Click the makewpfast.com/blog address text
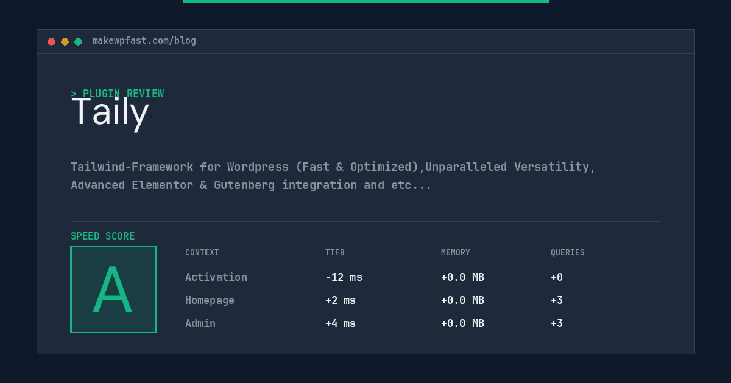This screenshot has height=383, width=731. coord(144,41)
